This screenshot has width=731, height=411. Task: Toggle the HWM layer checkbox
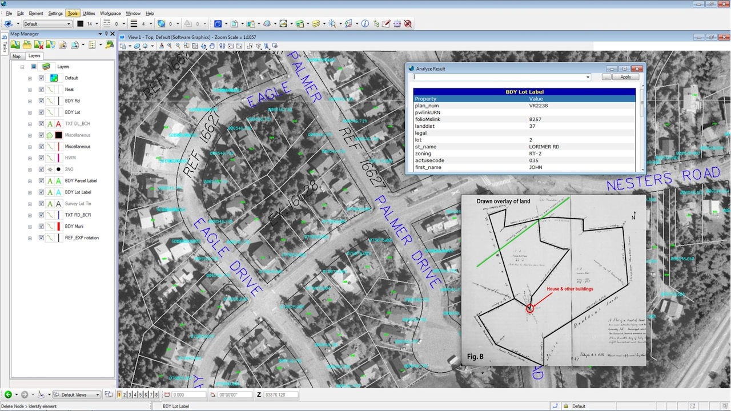(x=41, y=158)
